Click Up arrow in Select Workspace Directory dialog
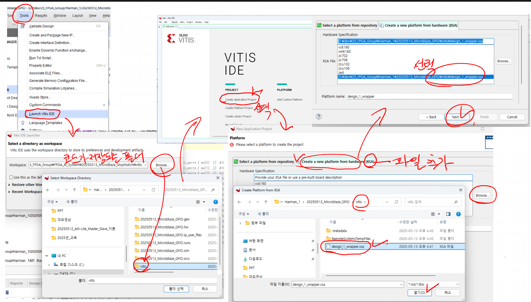531x302 pixels. point(74,190)
